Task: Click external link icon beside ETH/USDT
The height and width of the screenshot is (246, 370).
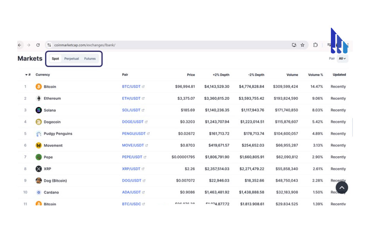Action: tap(143, 98)
